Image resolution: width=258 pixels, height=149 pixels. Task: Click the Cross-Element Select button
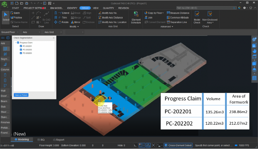[178, 145]
